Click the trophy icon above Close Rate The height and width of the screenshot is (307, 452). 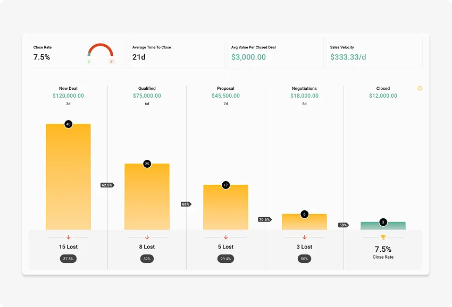[383, 237]
